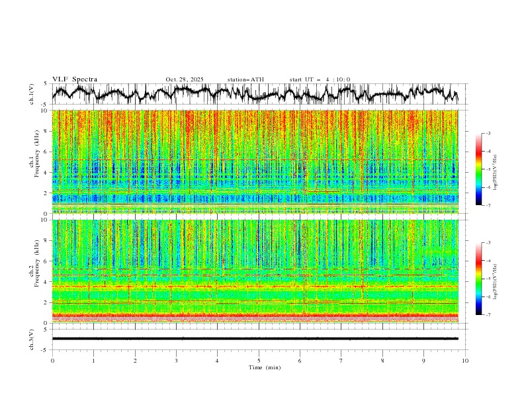Screen dimensions: 524x405
Task: Click the "-5" tick on lower color bar
Action: pos(488,279)
